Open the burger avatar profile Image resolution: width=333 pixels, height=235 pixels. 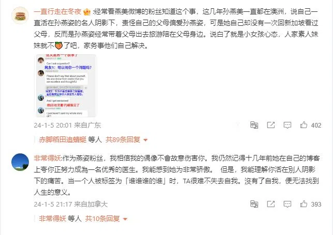(20, 15)
